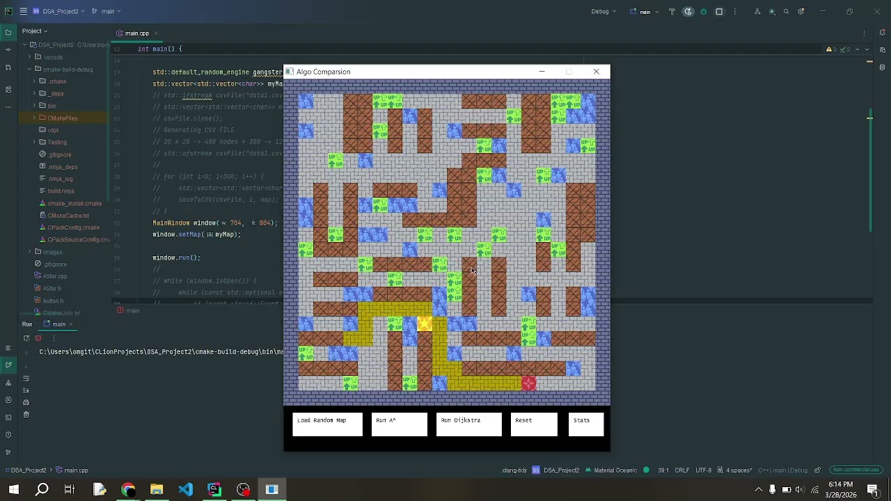Open the Debug profile dropdown
Viewport: 891px width, 501px height.
coord(604,11)
